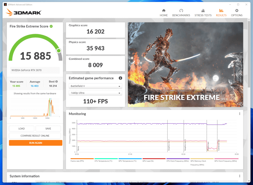
Task: Click the Graphics test 1 marker line
Action: click(167, 136)
